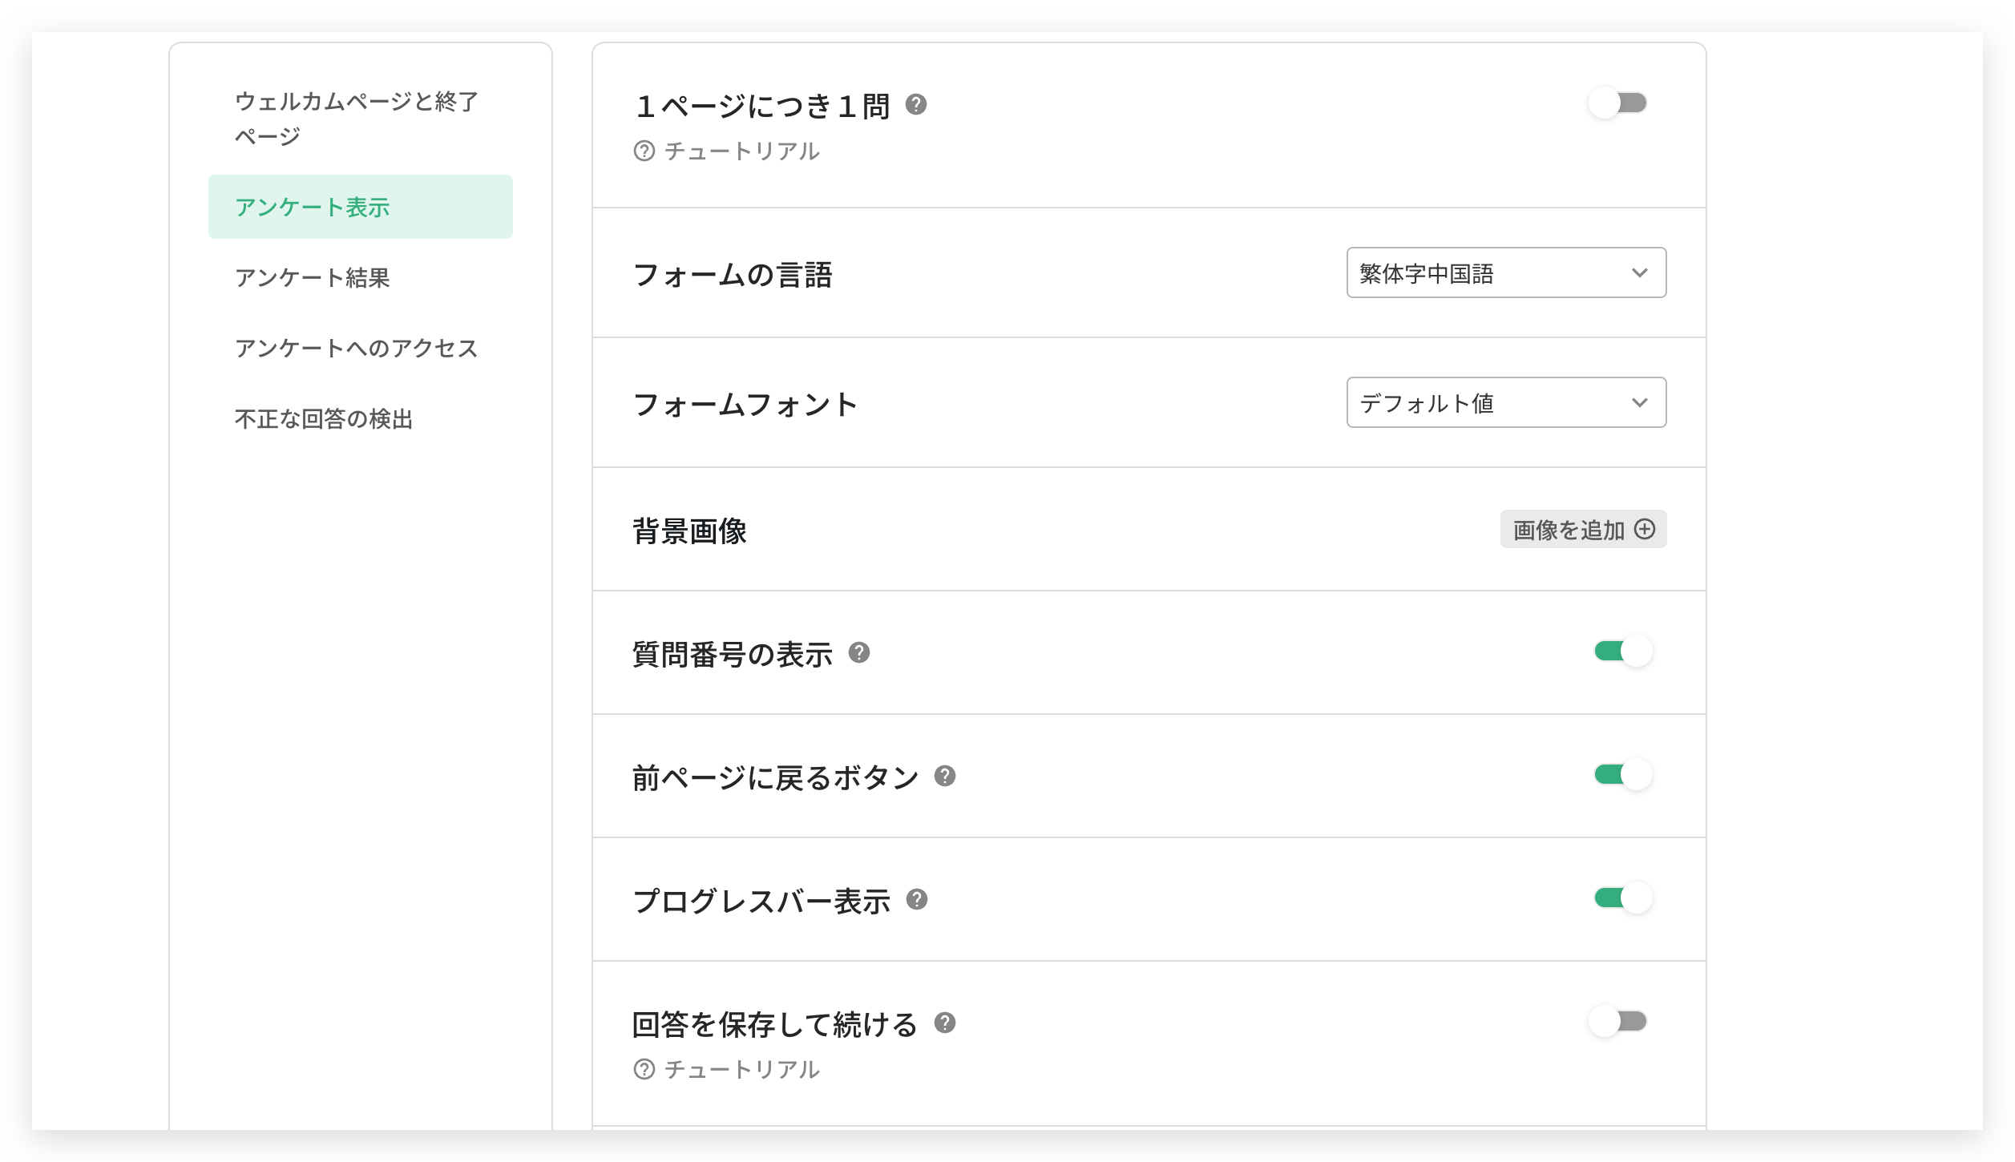Click フォームの言語 label
This screenshot has height=1162, width=2015.
[x=733, y=274]
